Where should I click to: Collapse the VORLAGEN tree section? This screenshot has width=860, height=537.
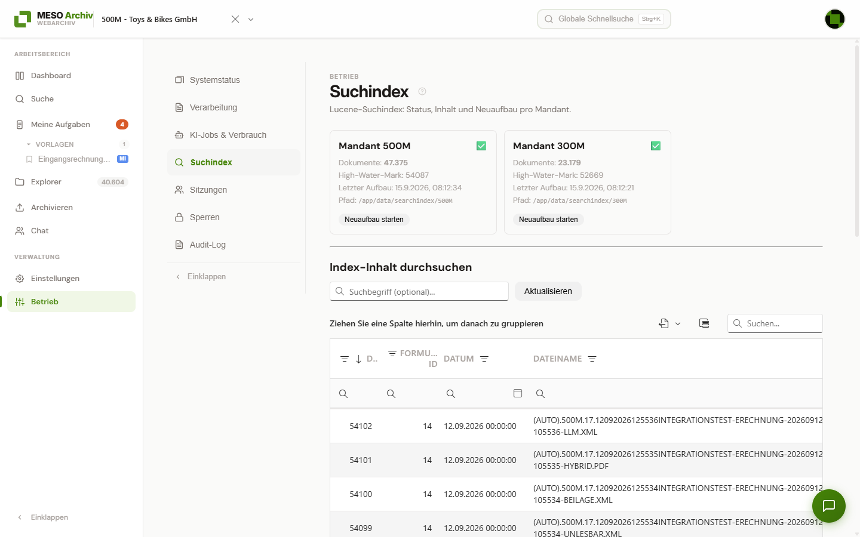tap(29, 144)
